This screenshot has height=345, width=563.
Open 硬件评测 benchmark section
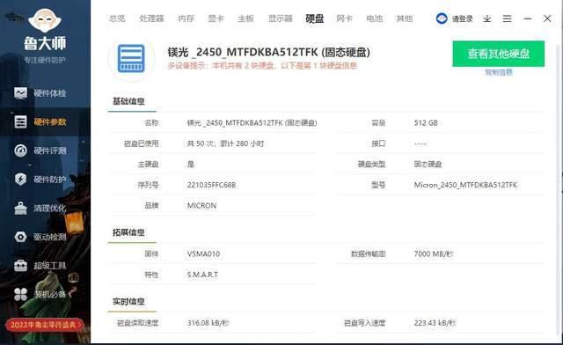40,151
